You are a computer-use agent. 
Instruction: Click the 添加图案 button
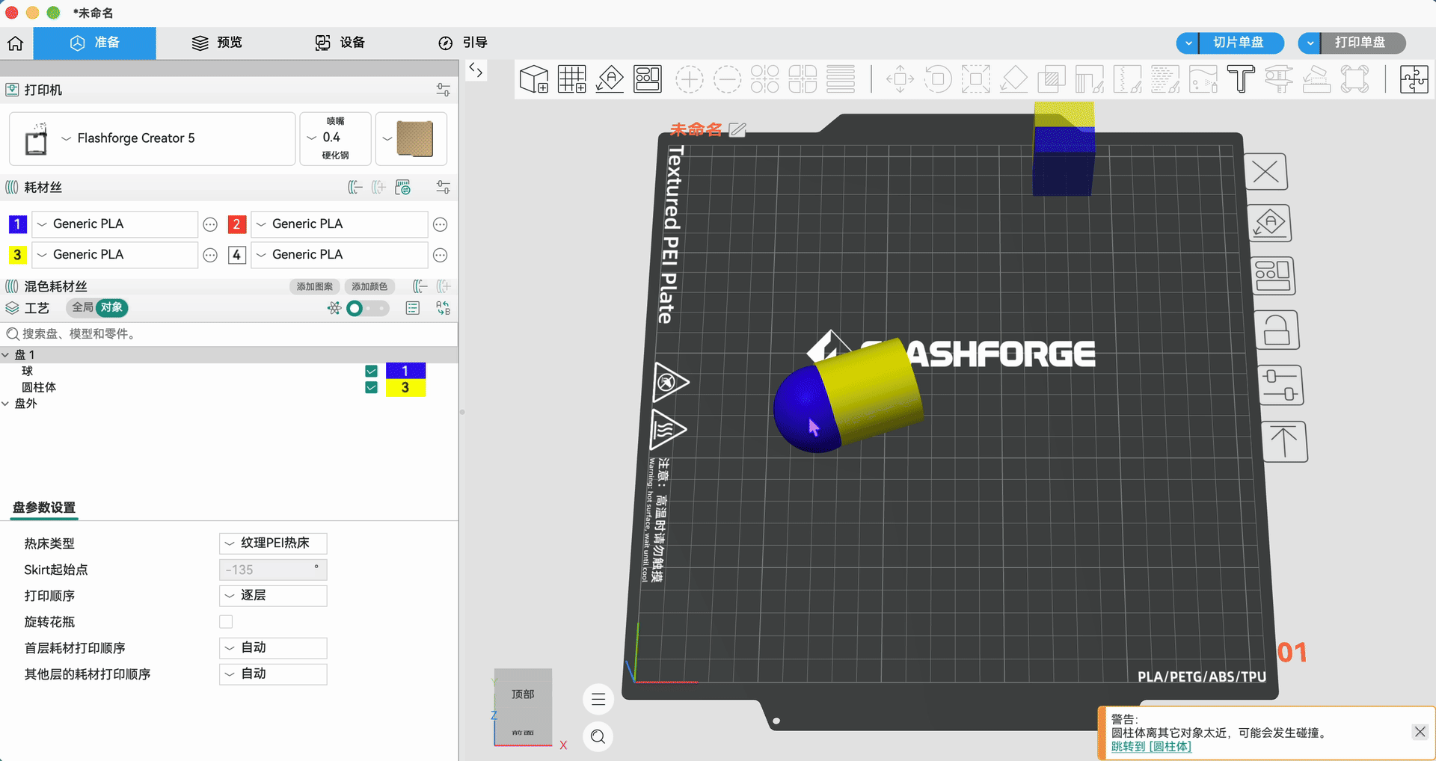tap(315, 286)
